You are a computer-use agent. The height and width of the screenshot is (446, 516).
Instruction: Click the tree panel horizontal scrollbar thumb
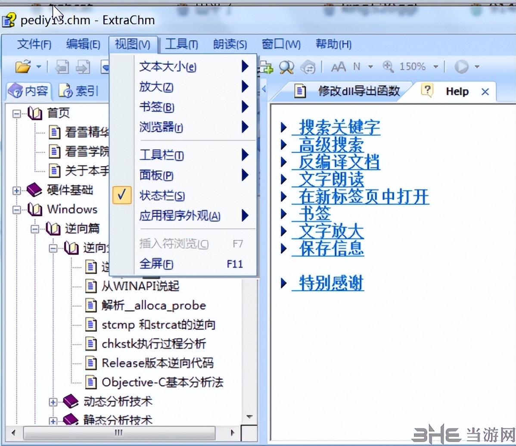[119, 433]
